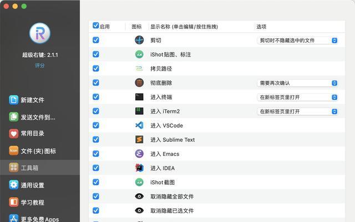Click the 超级右键: 2.1.1 version text

(x=40, y=55)
